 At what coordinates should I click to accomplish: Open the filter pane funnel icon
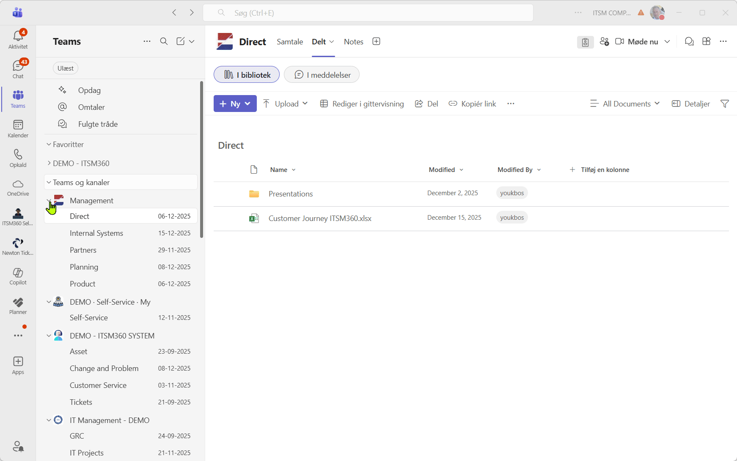point(724,104)
